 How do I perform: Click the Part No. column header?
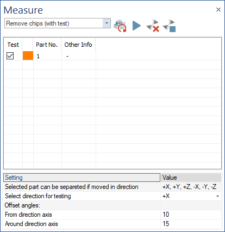click(47, 45)
